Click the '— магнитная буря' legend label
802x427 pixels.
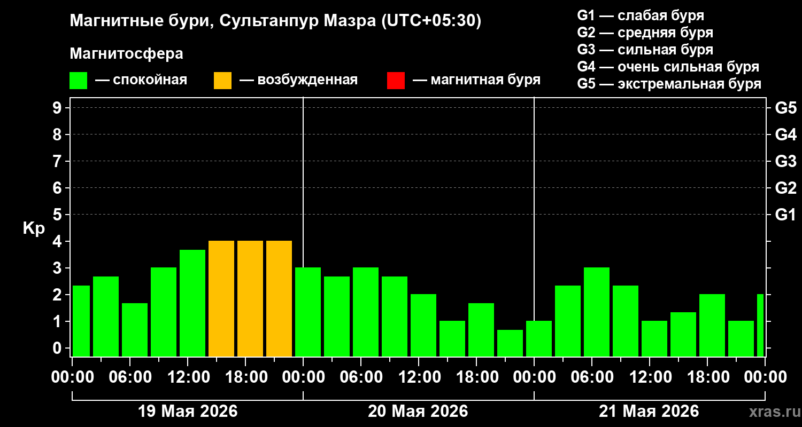point(476,81)
